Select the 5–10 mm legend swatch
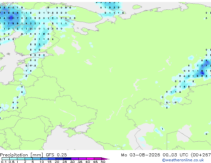 [37, 159]
